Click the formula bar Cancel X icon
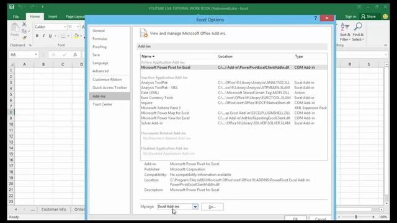397x223 pixels. 53,55
